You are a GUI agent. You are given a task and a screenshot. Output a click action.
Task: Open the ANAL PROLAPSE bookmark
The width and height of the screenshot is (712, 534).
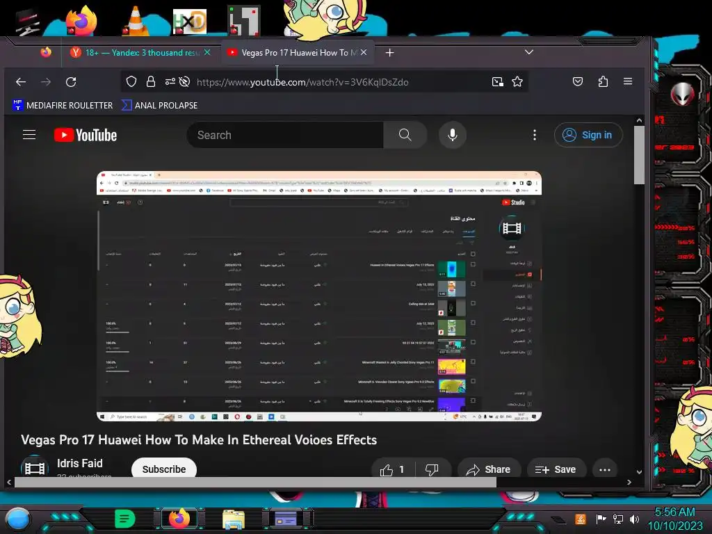coord(160,106)
